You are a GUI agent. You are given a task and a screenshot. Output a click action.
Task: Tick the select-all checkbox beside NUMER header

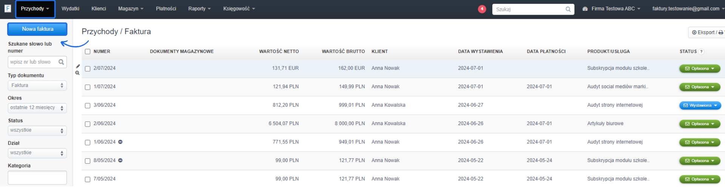tap(88, 52)
